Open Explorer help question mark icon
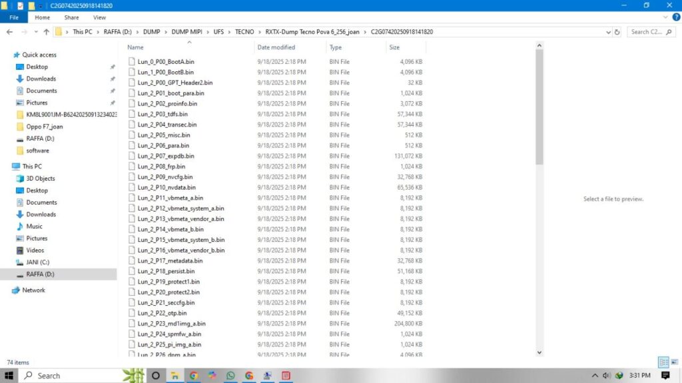Screen dimensions: 682x383 click(676, 17)
